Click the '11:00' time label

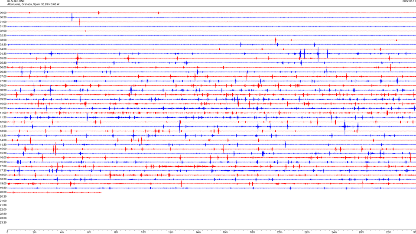coord(3,113)
